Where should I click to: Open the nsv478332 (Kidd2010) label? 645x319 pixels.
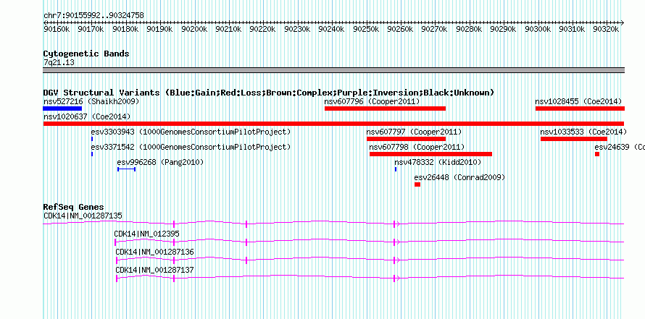point(438,162)
